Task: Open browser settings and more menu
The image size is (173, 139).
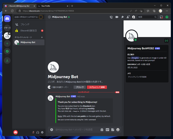Action: (x=167, y=11)
